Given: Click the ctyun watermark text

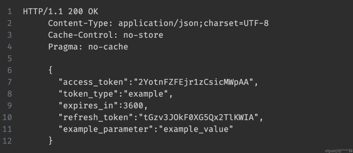Looking at the screenshot, I should tap(339, 151).
